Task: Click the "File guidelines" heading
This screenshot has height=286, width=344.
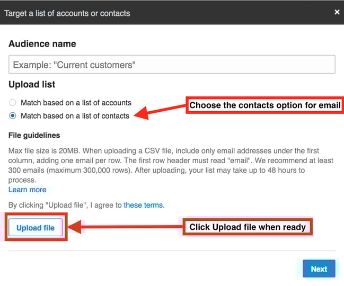Action: click(34, 136)
